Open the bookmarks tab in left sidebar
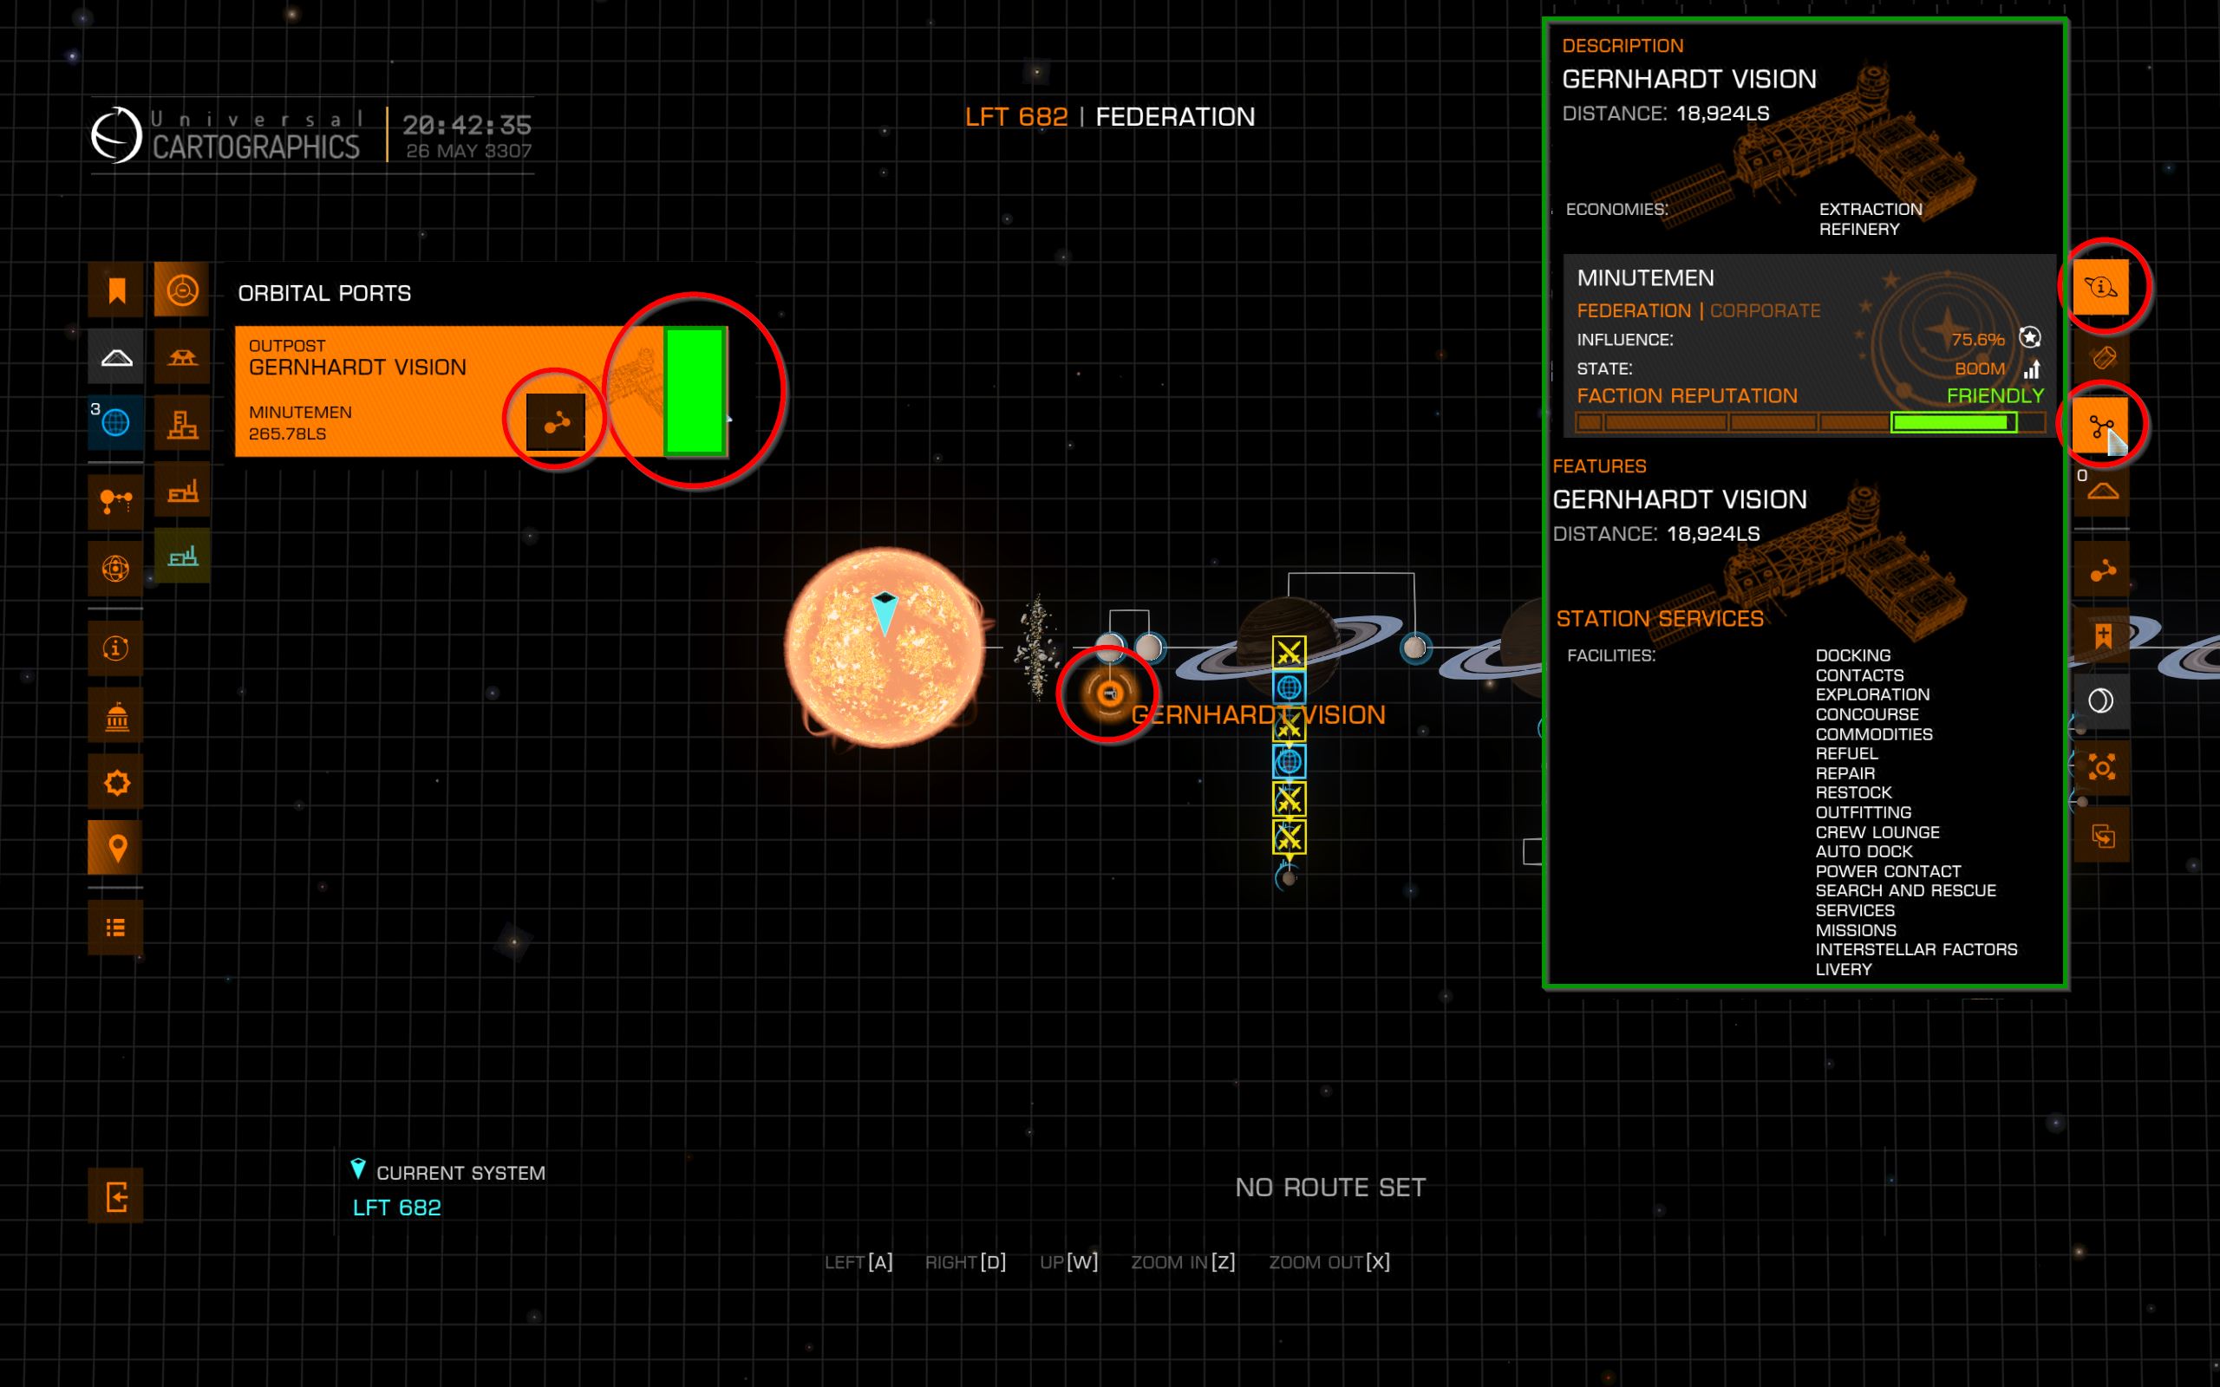Image resolution: width=2220 pixels, height=1387 pixels. coord(115,290)
